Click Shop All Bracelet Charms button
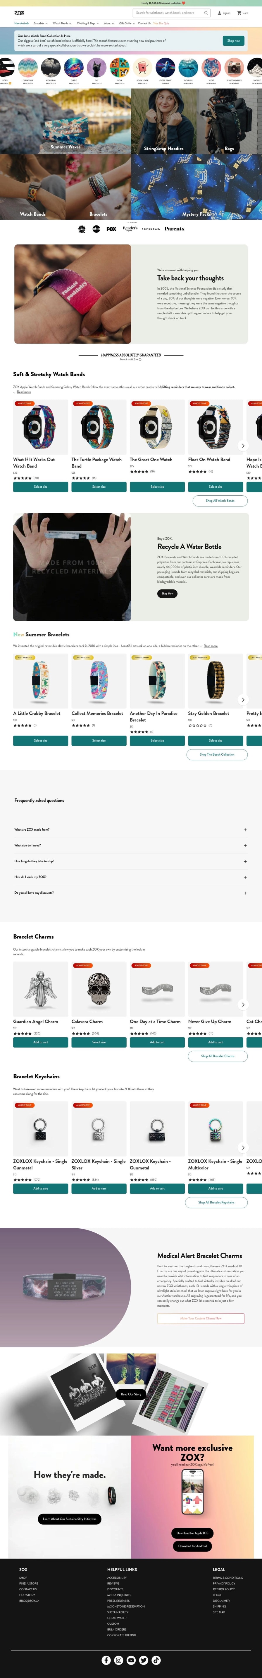Viewport: 262px width, 1678px height. (x=218, y=1056)
